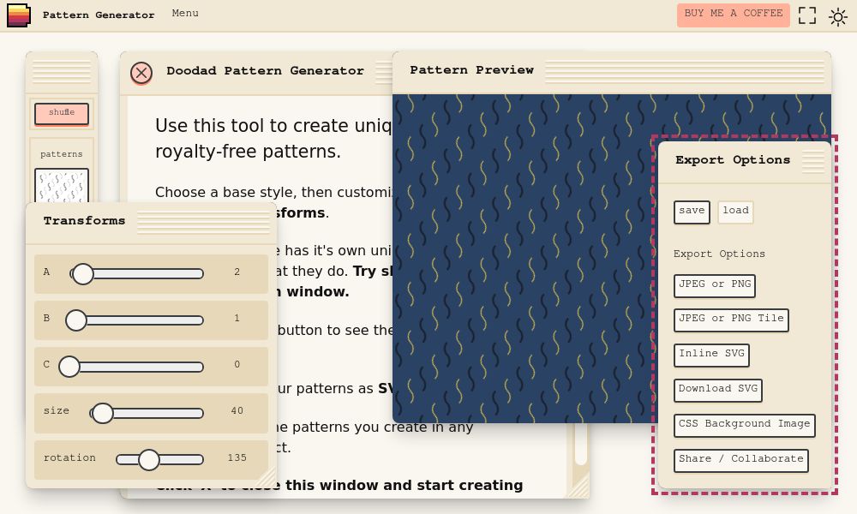Open Share / Collaborate options
857x514 pixels.
click(x=740, y=460)
